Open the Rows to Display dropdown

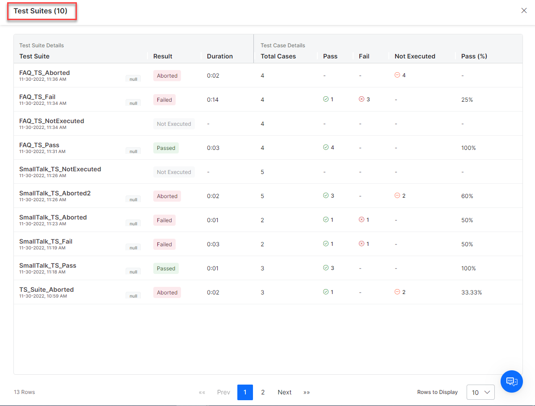coord(480,392)
